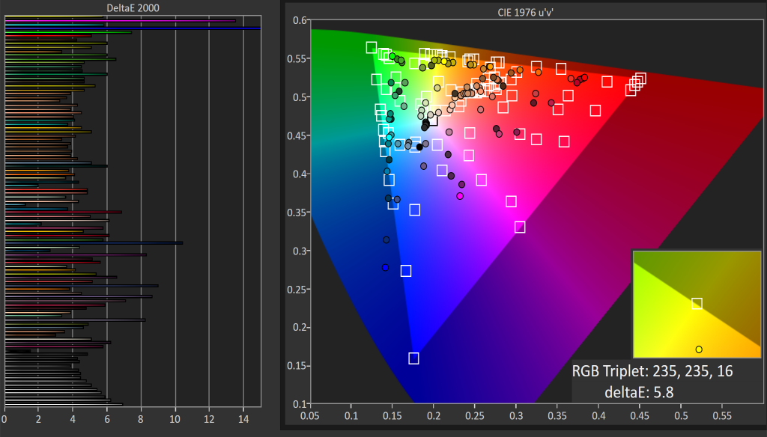Click the dark blue circle near v' 0.31
767x437 pixels.
pos(386,240)
